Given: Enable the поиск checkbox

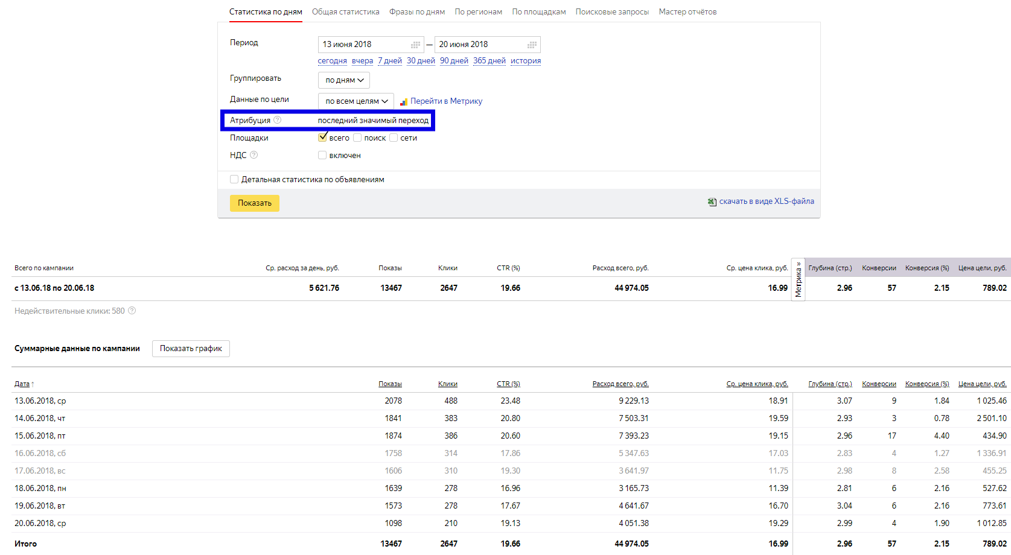Looking at the screenshot, I should point(357,138).
